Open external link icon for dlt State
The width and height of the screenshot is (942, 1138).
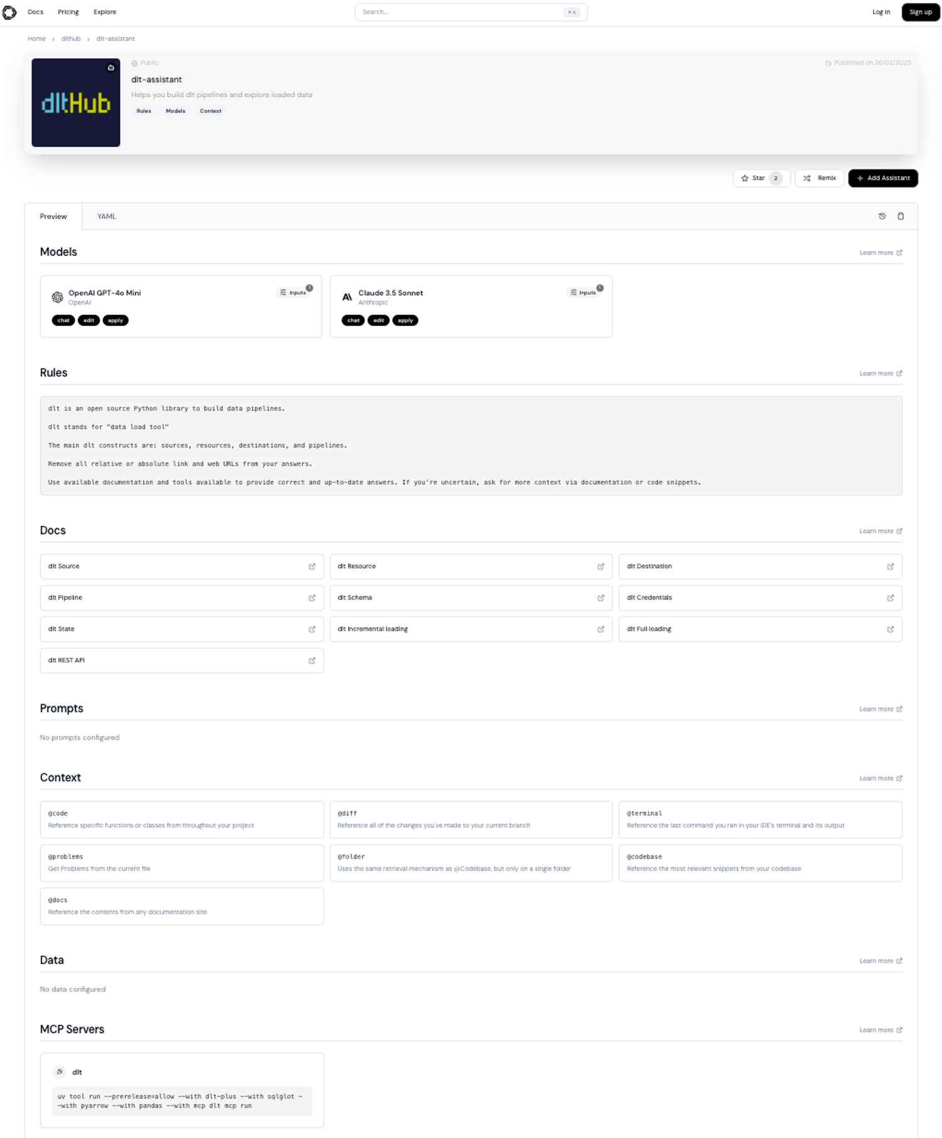click(x=311, y=629)
